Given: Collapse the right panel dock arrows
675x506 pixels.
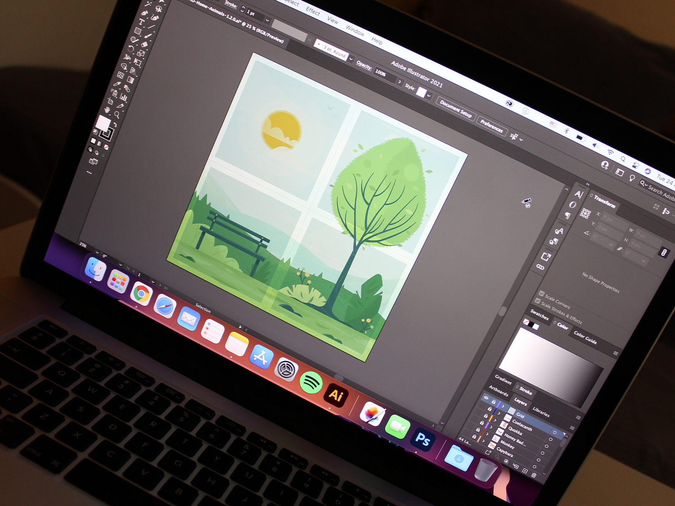Looking at the screenshot, I should (588, 184).
